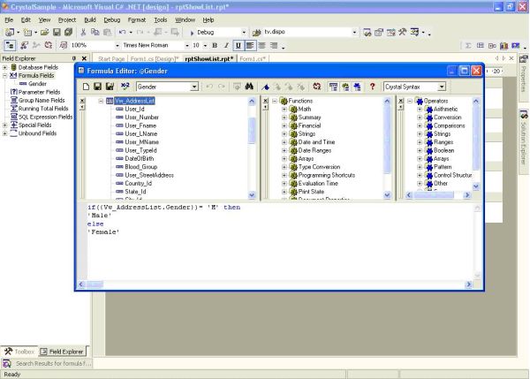Screen dimensions: 530x379
Task: Close the Field Explorer panel
Action: pos(84,58)
